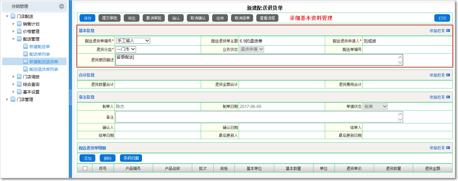Screen dimensions: 458x181
Task: Click 收起栏目 link in 基本信息
Action: (x=437, y=31)
